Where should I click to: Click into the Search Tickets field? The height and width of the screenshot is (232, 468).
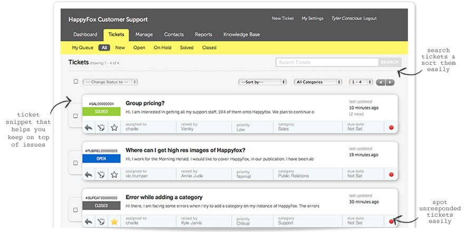pyautogui.click(x=327, y=62)
